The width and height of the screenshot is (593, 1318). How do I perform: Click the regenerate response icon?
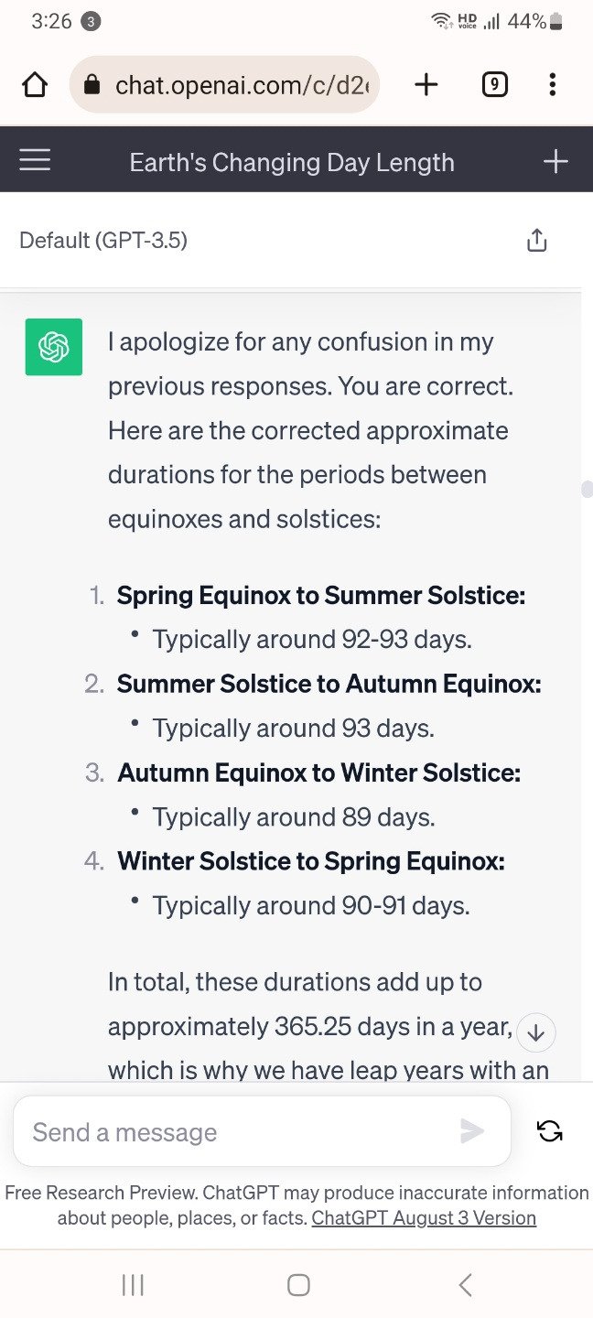[x=550, y=1131]
